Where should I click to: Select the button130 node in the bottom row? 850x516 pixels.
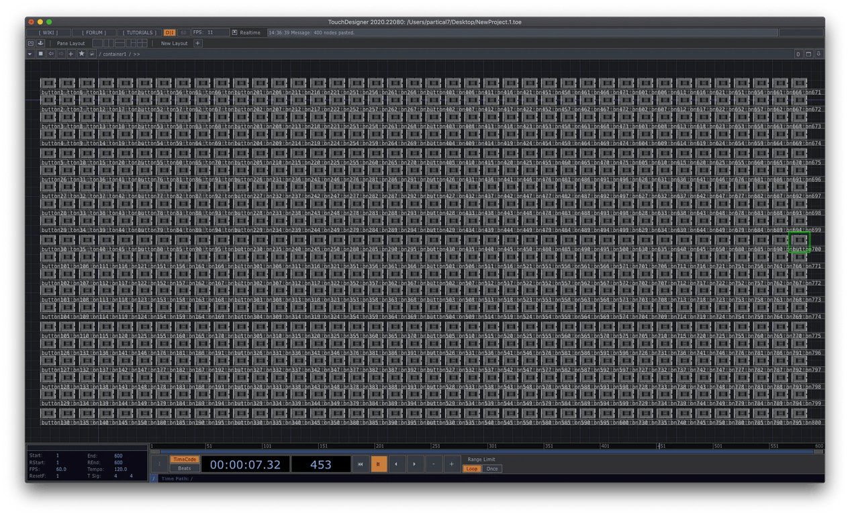pos(48,413)
